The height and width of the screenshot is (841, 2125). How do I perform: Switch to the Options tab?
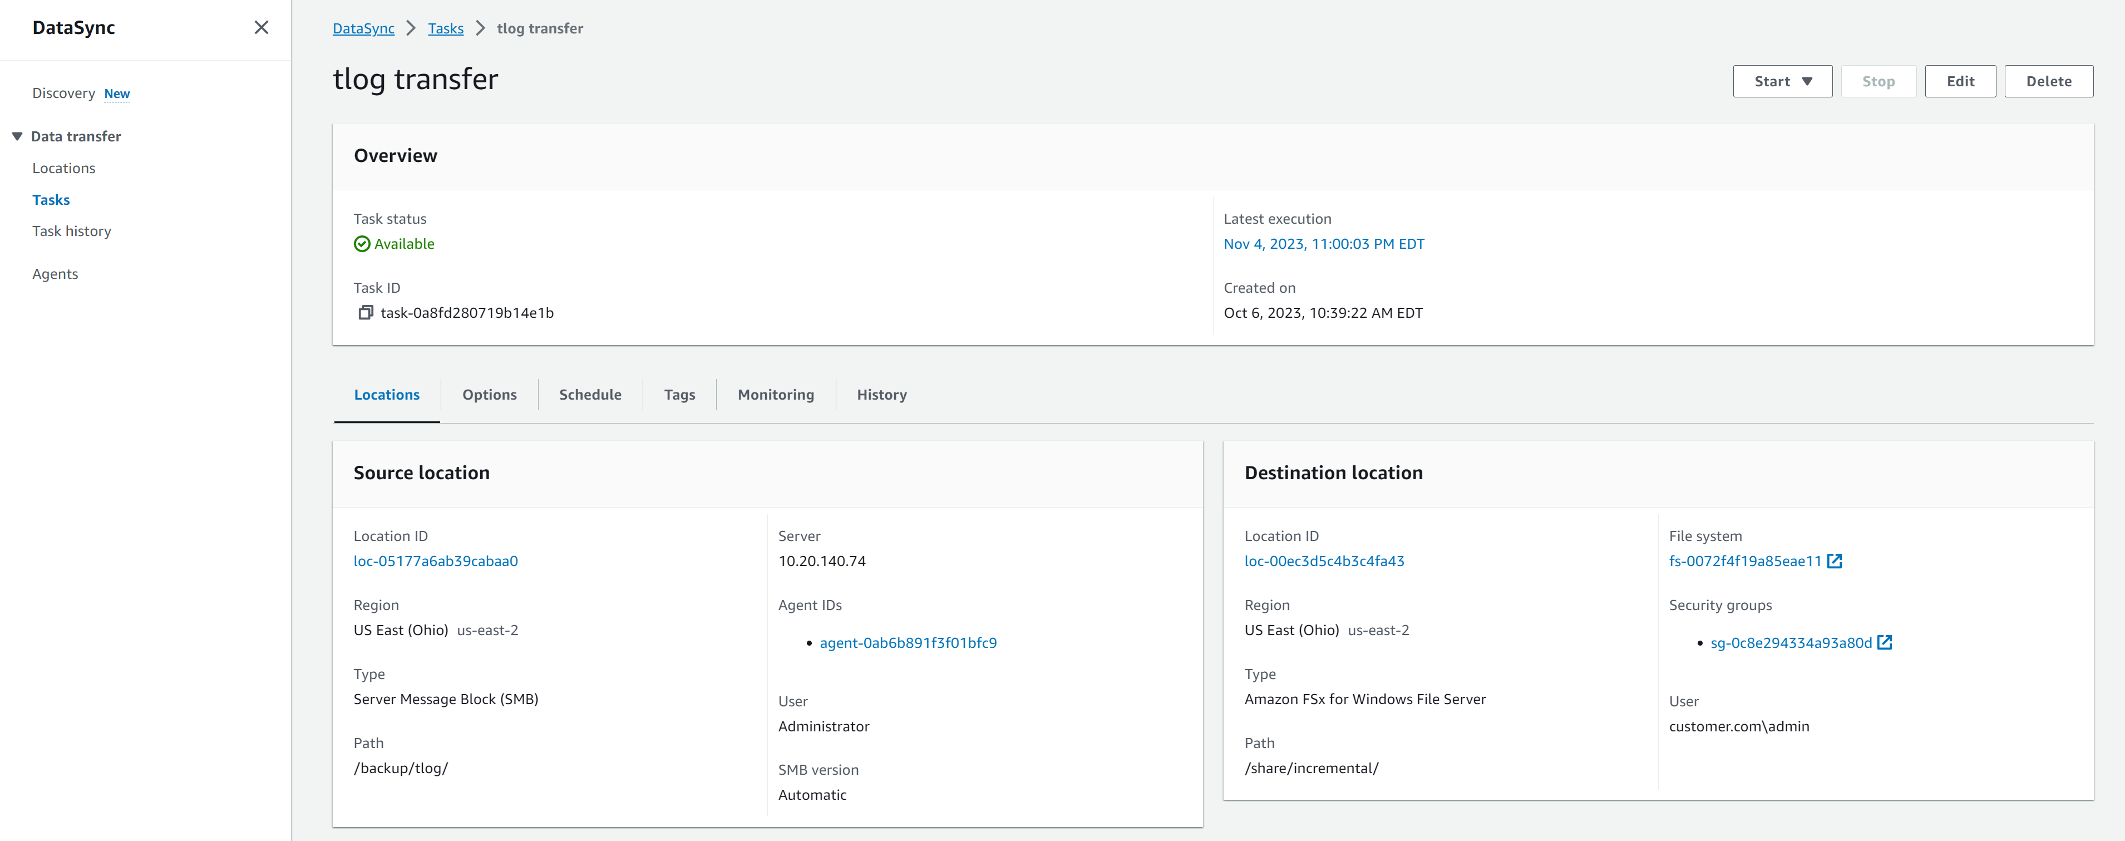(489, 395)
